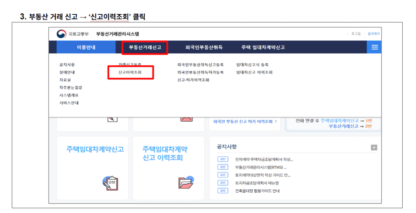The image size is (416, 213).
Task: Click 일반 badge beside 전자계약 주택자금조달계획서 notice
Action: click(223, 159)
